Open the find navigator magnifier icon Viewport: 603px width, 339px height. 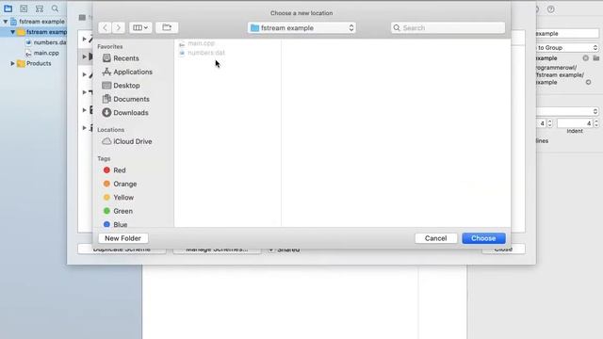point(55,8)
